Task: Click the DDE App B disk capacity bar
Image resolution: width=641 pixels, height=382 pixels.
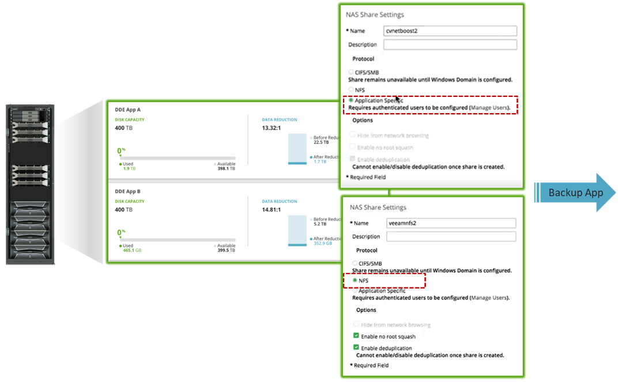Action: pyautogui.click(x=177, y=239)
